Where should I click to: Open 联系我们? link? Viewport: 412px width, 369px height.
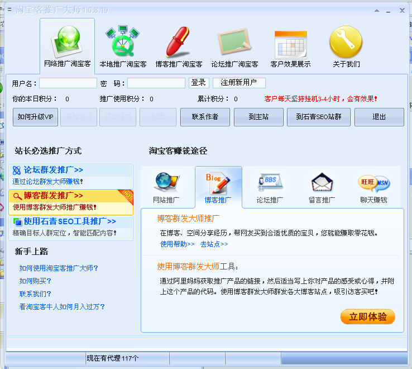pos(35,294)
